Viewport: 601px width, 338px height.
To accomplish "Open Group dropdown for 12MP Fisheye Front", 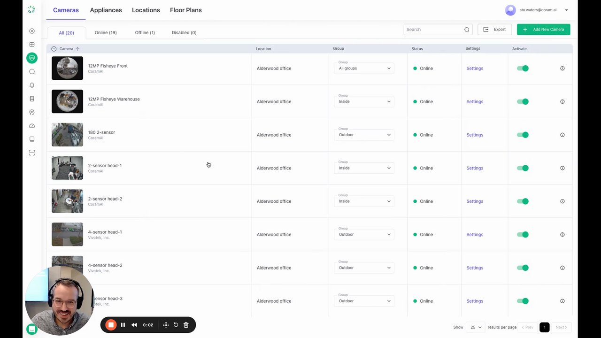I will pyautogui.click(x=364, y=69).
